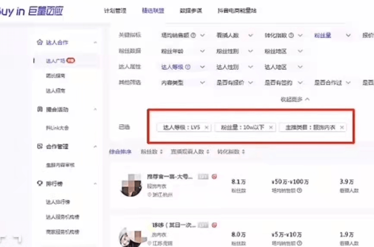Click the 合作管理 sidebar icon
374x247 pixels.
[x=40, y=146]
